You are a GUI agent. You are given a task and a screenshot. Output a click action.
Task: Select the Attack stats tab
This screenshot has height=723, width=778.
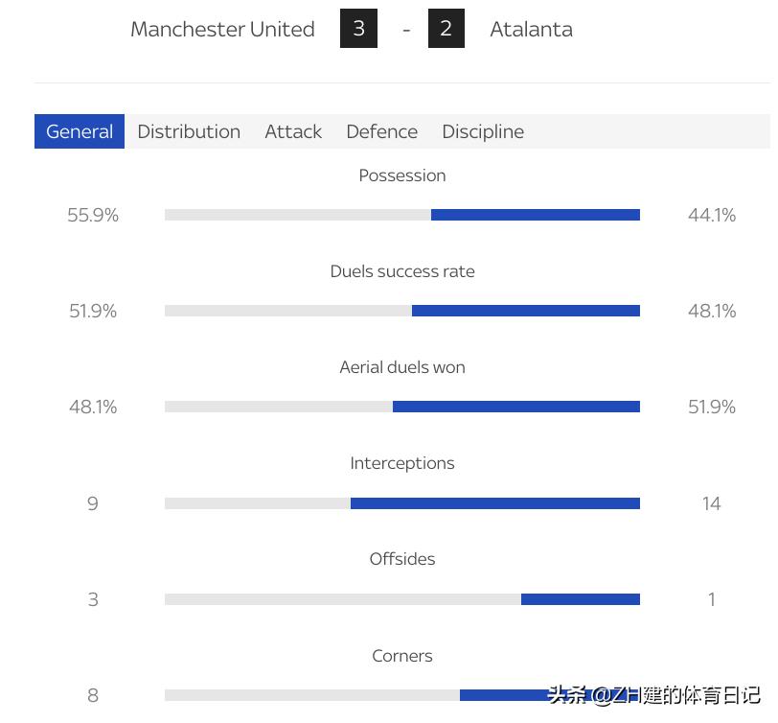(x=293, y=131)
